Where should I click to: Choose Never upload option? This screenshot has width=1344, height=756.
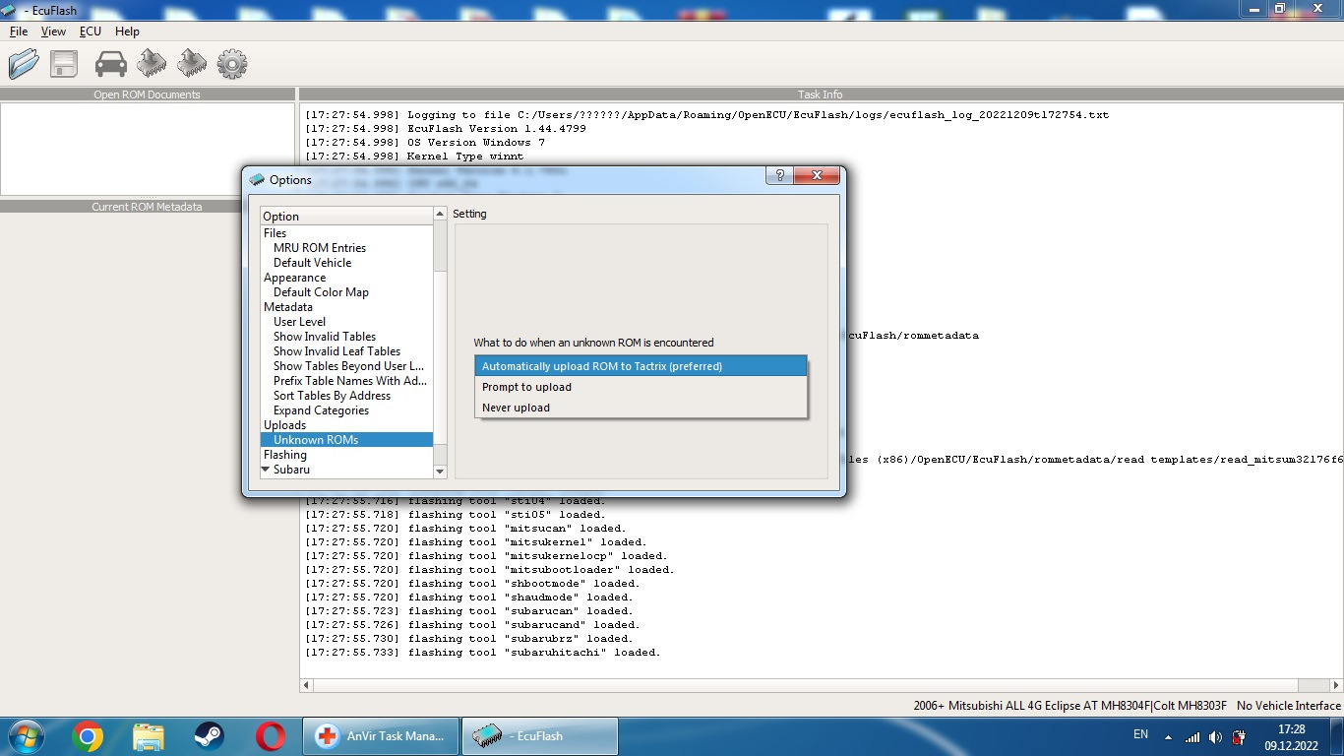(641, 408)
